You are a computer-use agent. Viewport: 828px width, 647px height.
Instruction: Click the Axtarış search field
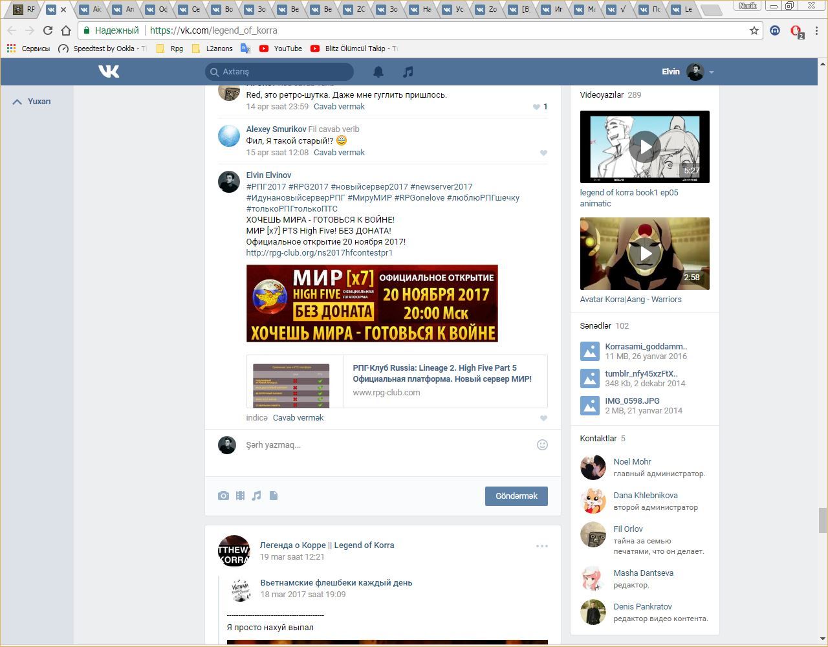coord(279,72)
